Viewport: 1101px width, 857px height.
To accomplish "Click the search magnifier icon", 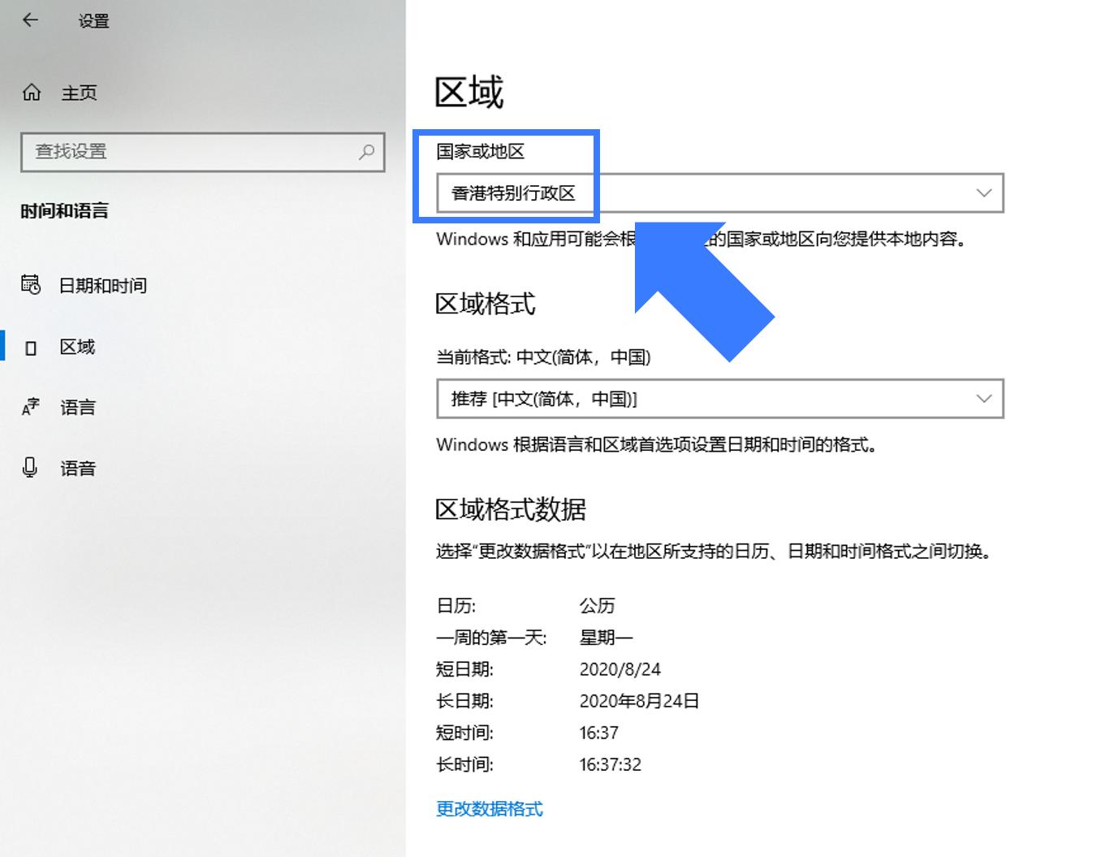I will [x=367, y=153].
